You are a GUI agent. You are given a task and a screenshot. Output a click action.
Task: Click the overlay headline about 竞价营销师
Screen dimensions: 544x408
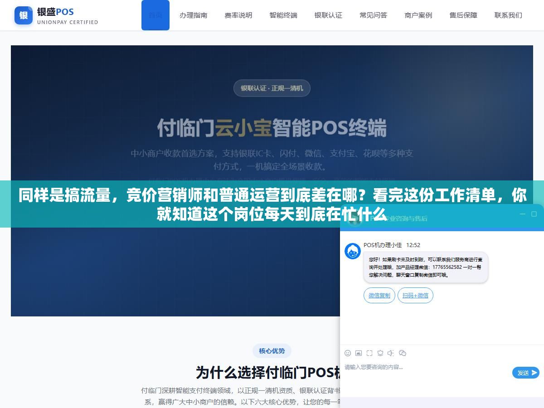point(272,204)
